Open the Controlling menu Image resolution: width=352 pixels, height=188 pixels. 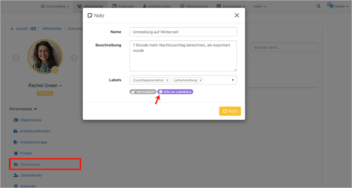coord(55,6)
